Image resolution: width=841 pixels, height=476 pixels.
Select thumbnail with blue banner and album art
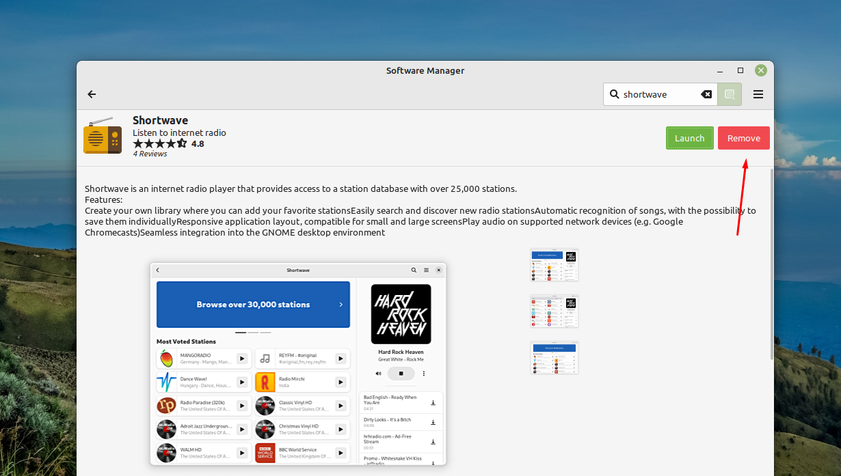coord(555,265)
